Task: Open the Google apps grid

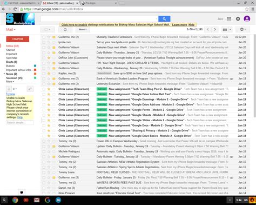Action: click(229, 19)
